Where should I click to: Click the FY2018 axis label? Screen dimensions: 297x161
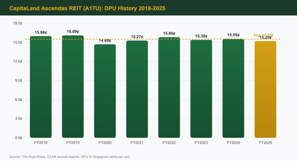pos(41,143)
